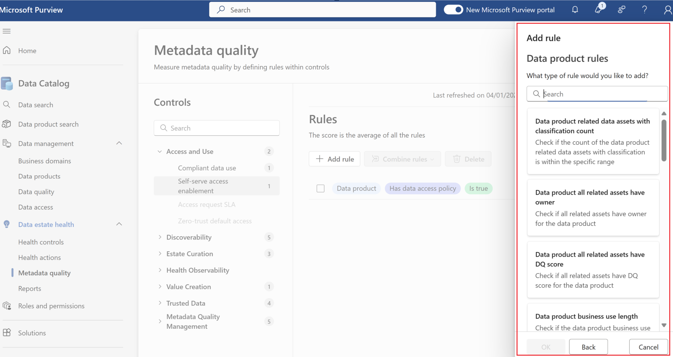673x357 pixels.
Task: Click Cancel in the Add rule panel
Action: tap(648, 347)
